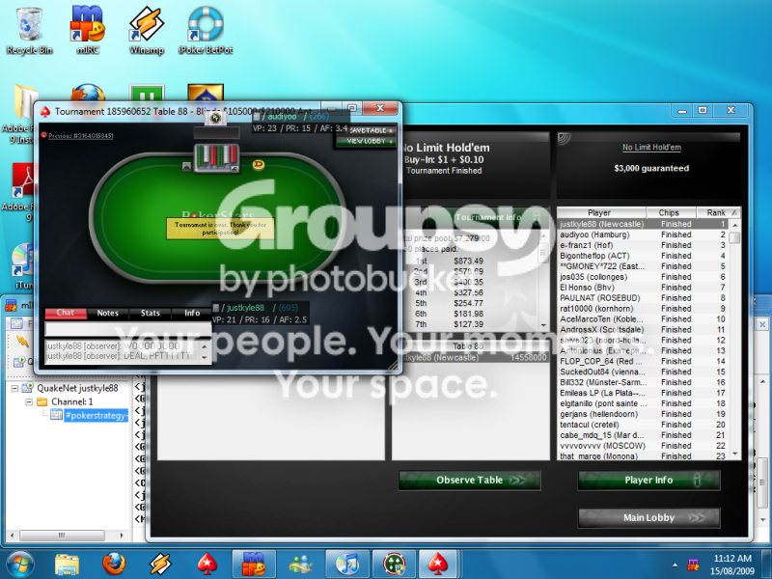Switch to the Info tab
The image size is (772, 579).
pyautogui.click(x=192, y=313)
